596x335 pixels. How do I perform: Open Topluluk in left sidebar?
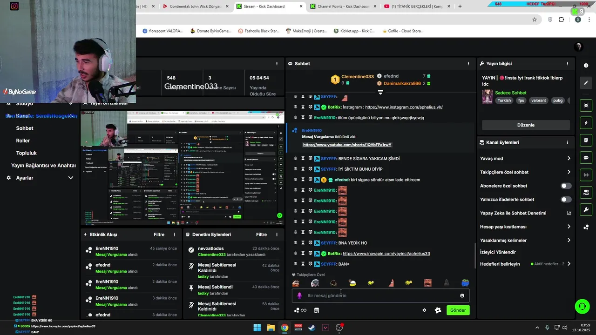point(27,153)
